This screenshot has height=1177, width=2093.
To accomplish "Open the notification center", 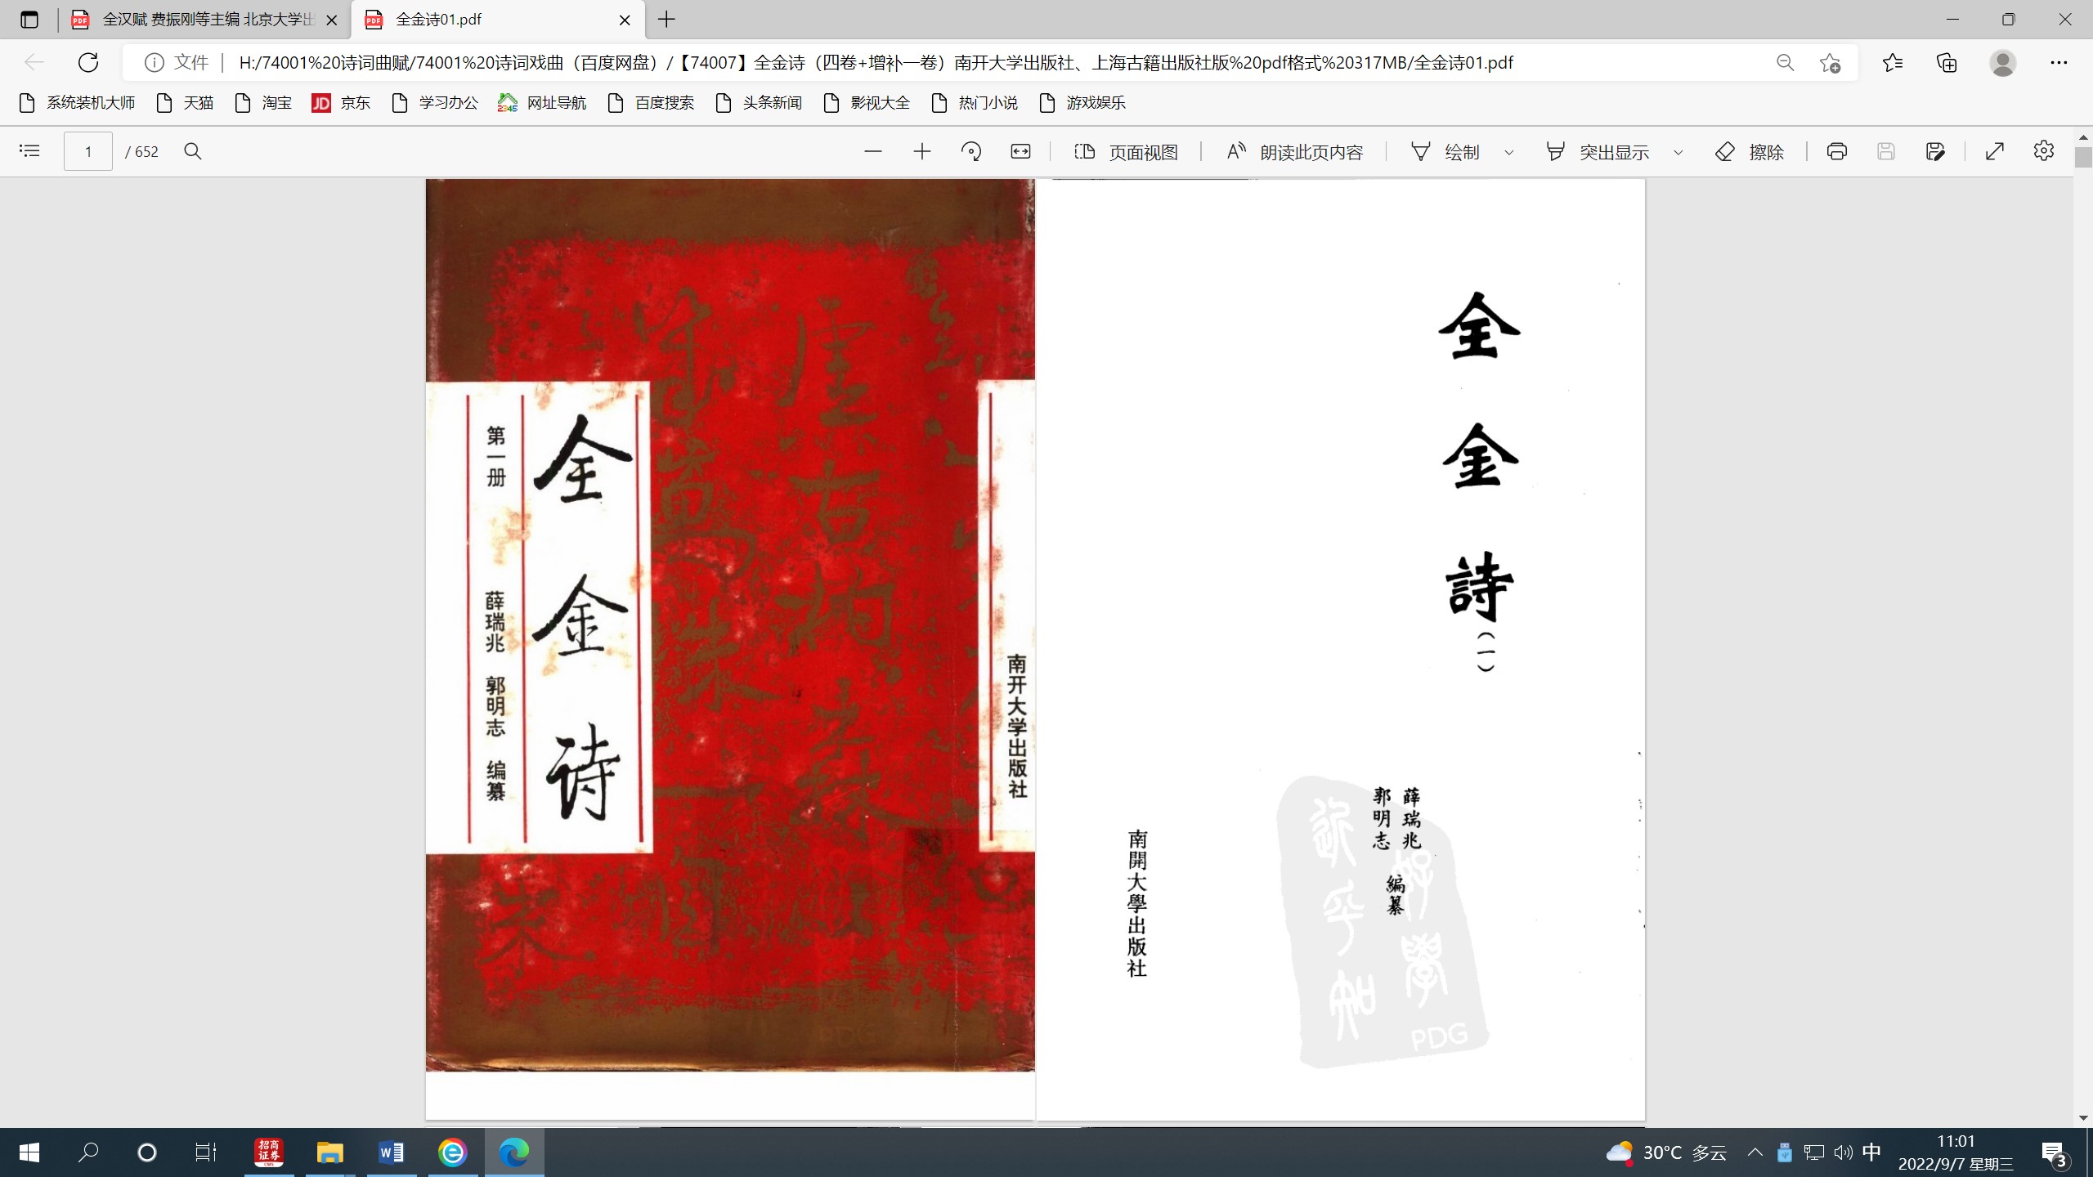I will [2055, 1154].
